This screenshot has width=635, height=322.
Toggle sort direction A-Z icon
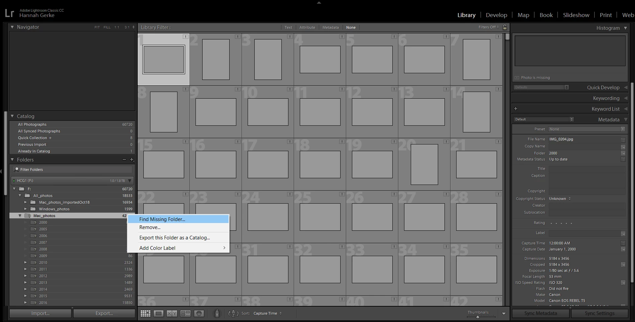click(233, 313)
